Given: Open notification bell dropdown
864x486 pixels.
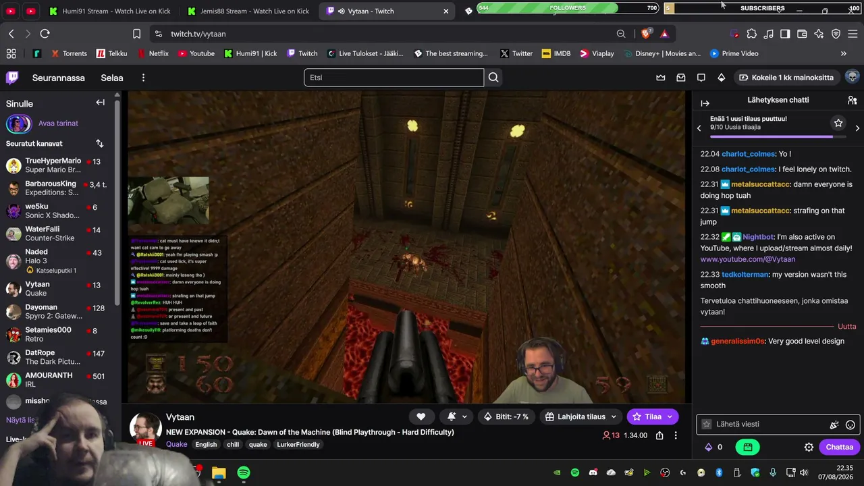Looking at the screenshot, I should pyautogui.click(x=456, y=416).
